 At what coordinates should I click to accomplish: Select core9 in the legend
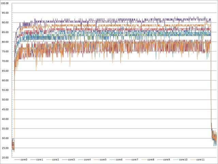click(167, 160)
